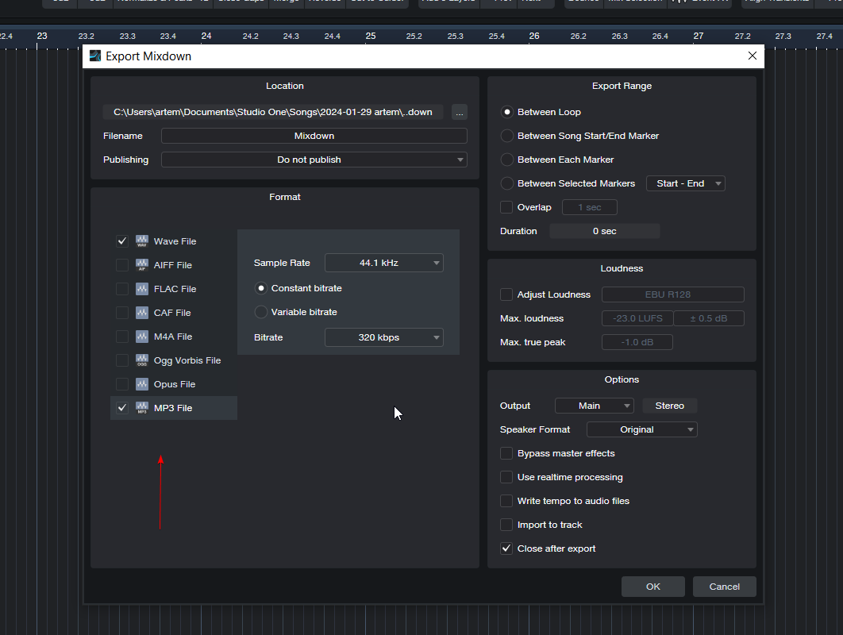
Task: Click the Overlap 1 sec field
Action: 589,207
